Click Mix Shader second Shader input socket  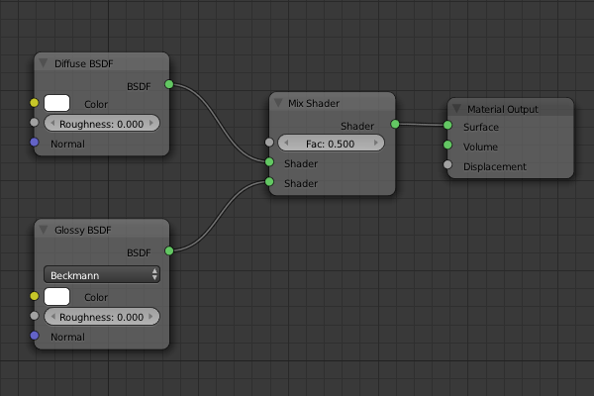click(x=269, y=181)
